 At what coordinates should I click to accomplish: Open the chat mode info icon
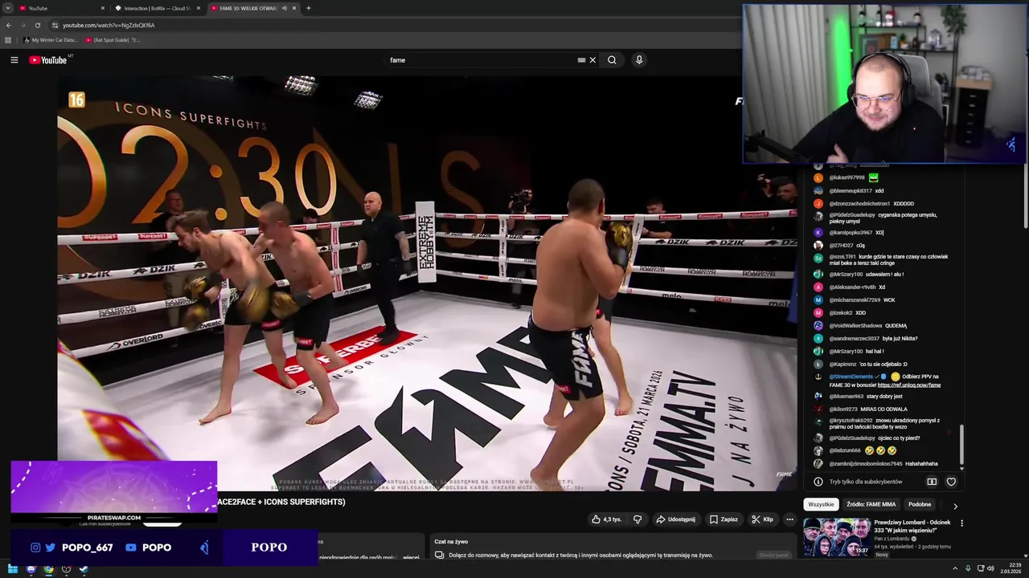tap(818, 482)
